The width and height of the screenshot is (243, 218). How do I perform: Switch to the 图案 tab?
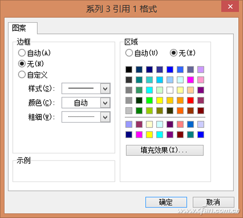click(23, 28)
